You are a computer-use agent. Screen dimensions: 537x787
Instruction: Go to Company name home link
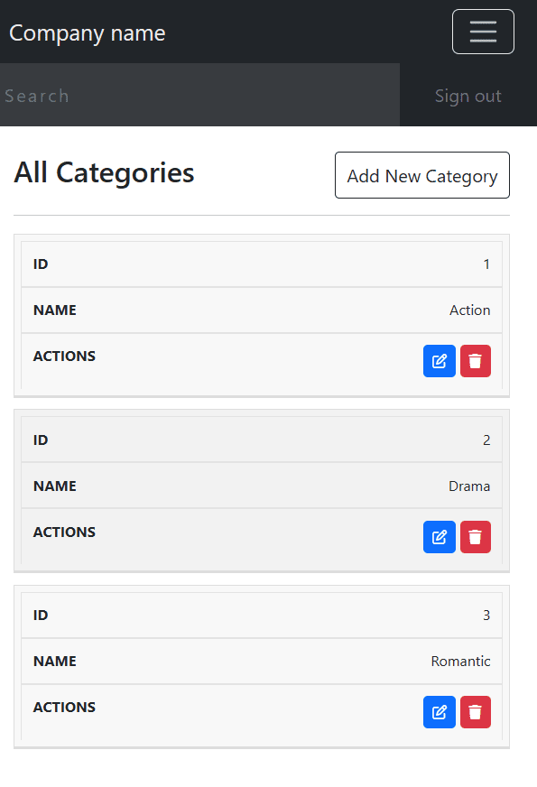88,33
